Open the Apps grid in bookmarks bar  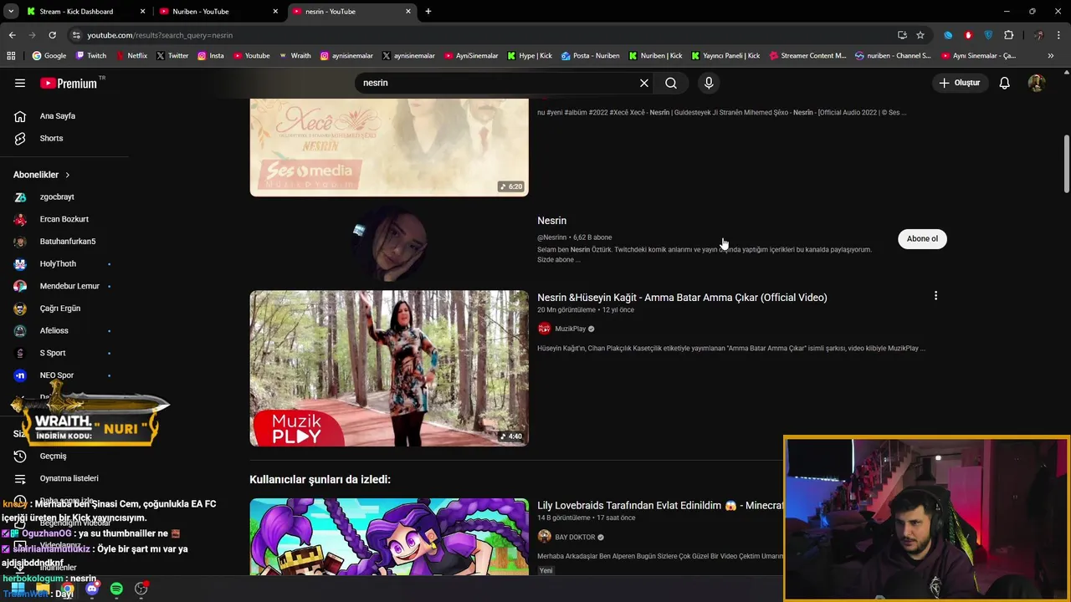[x=11, y=56]
